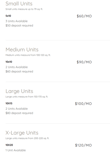Image resolution: width=110 pixels, height=153 pixels.
Task: Click the $120/MO price
Action: point(83,145)
